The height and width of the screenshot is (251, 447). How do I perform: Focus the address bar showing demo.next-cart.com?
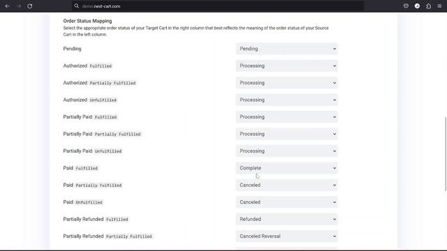tap(218, 6)
